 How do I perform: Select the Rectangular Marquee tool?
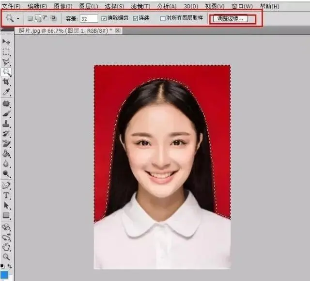[x=7, y=52]
